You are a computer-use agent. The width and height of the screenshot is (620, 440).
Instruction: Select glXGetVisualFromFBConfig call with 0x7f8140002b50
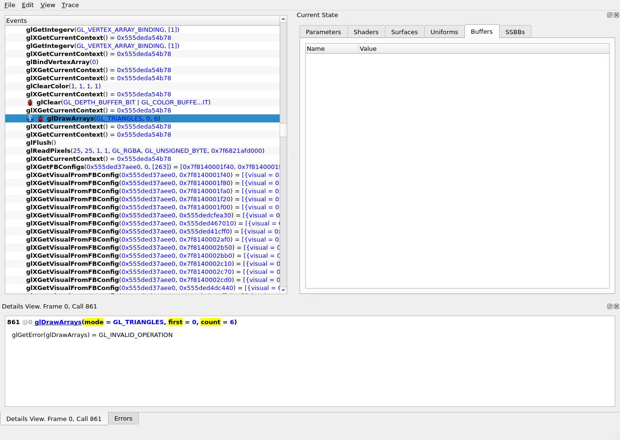coord(142,247)
